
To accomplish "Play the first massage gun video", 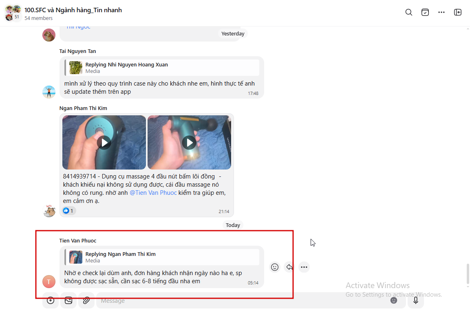I will [x=104, y=143].
